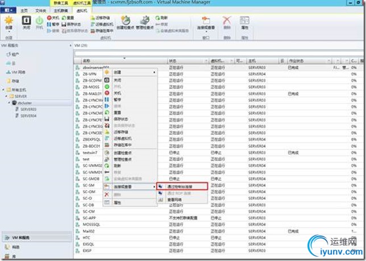Collapse the zbcluster expander arrow
This screenshot has width=366, height=261.
pyautogui.click(x=9, y=103)
